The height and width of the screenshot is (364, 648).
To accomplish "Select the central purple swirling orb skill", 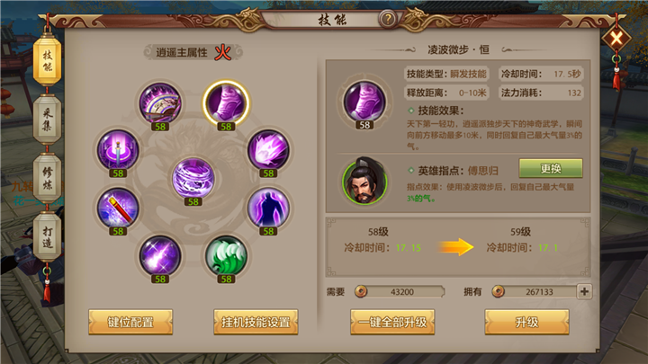I will tap(193, 178).
